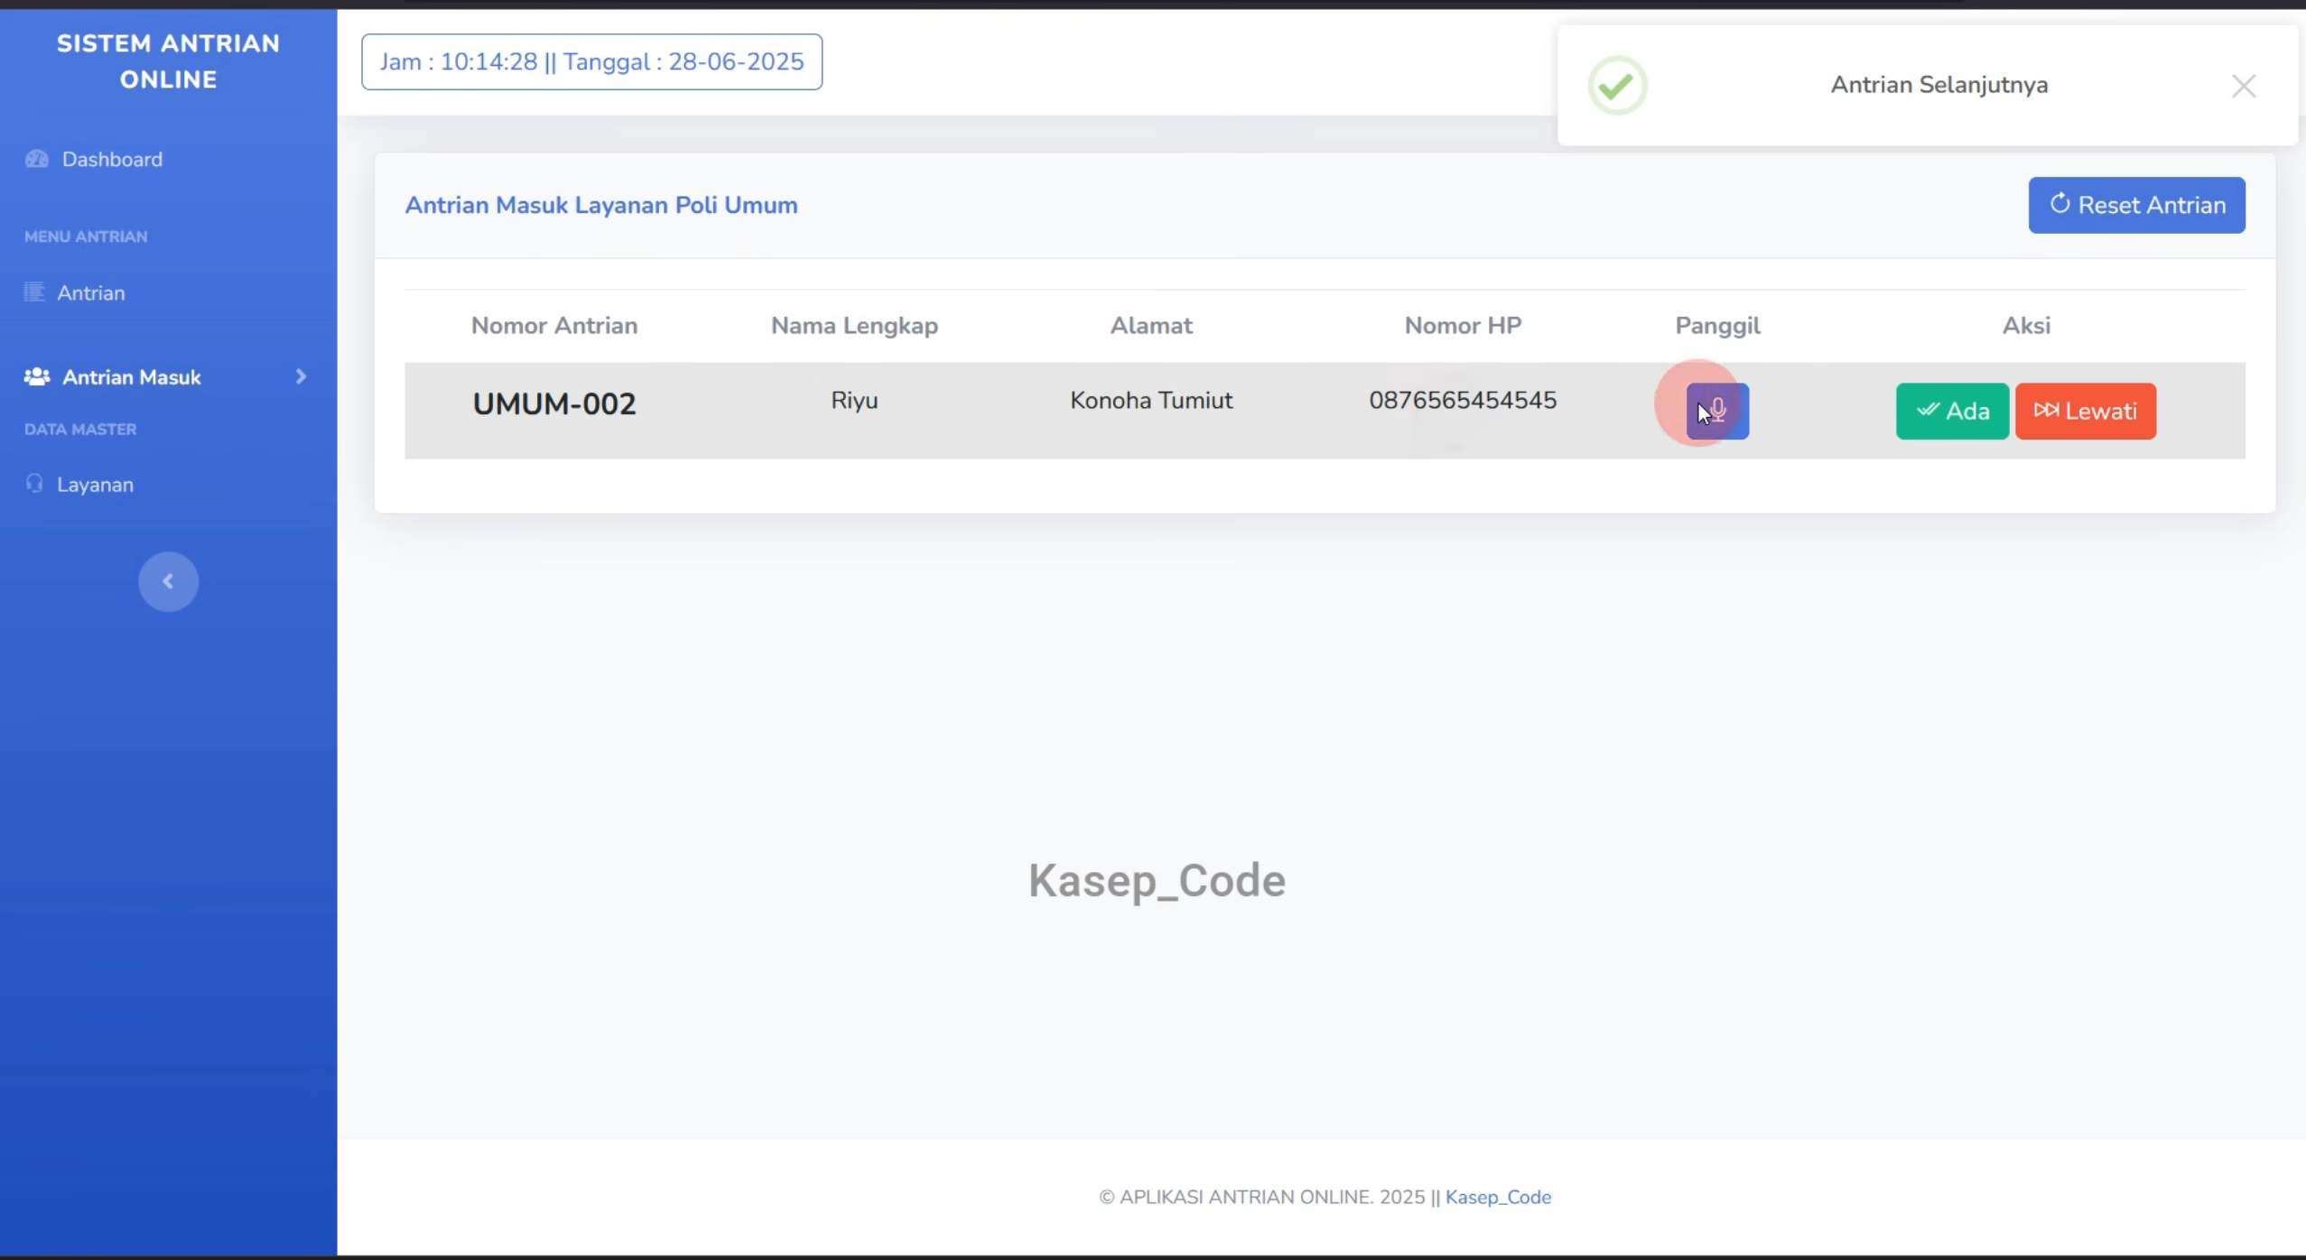Click the name Riyu in the table

click(x=854, y=400)
